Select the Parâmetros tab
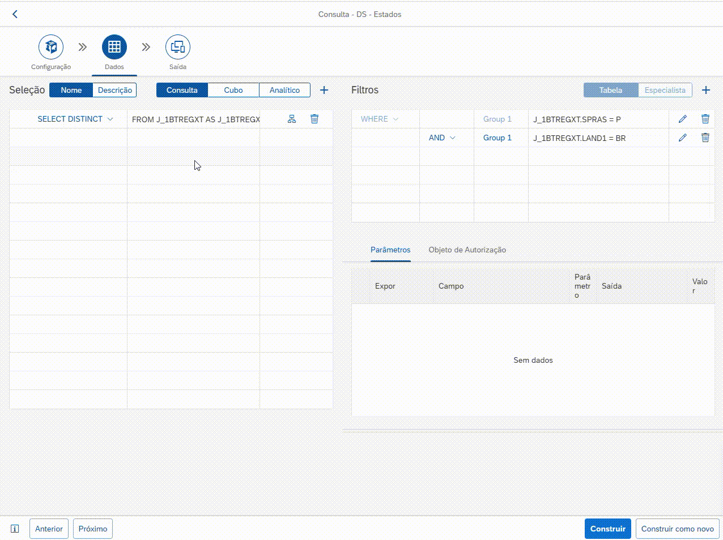Viewport: 723px width, 540px height. (x=390, y=250)
